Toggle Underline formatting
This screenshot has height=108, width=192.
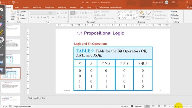pyautogui.click(x=38, y=17)
